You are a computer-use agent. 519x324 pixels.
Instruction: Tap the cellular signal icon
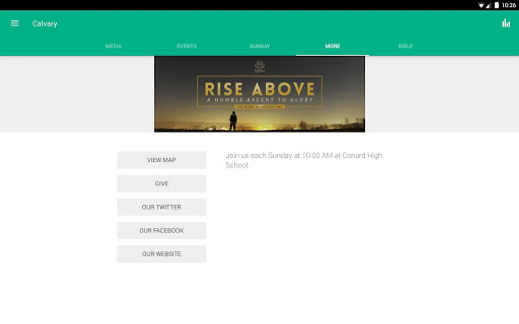(x=489, y=5)
